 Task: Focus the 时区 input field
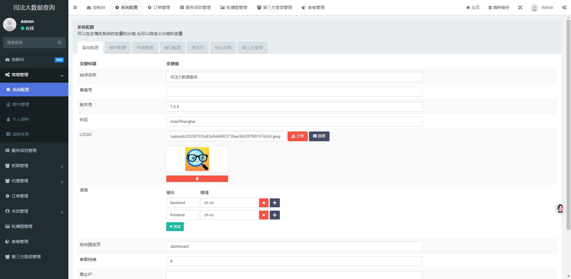click(x=294, y=122)
